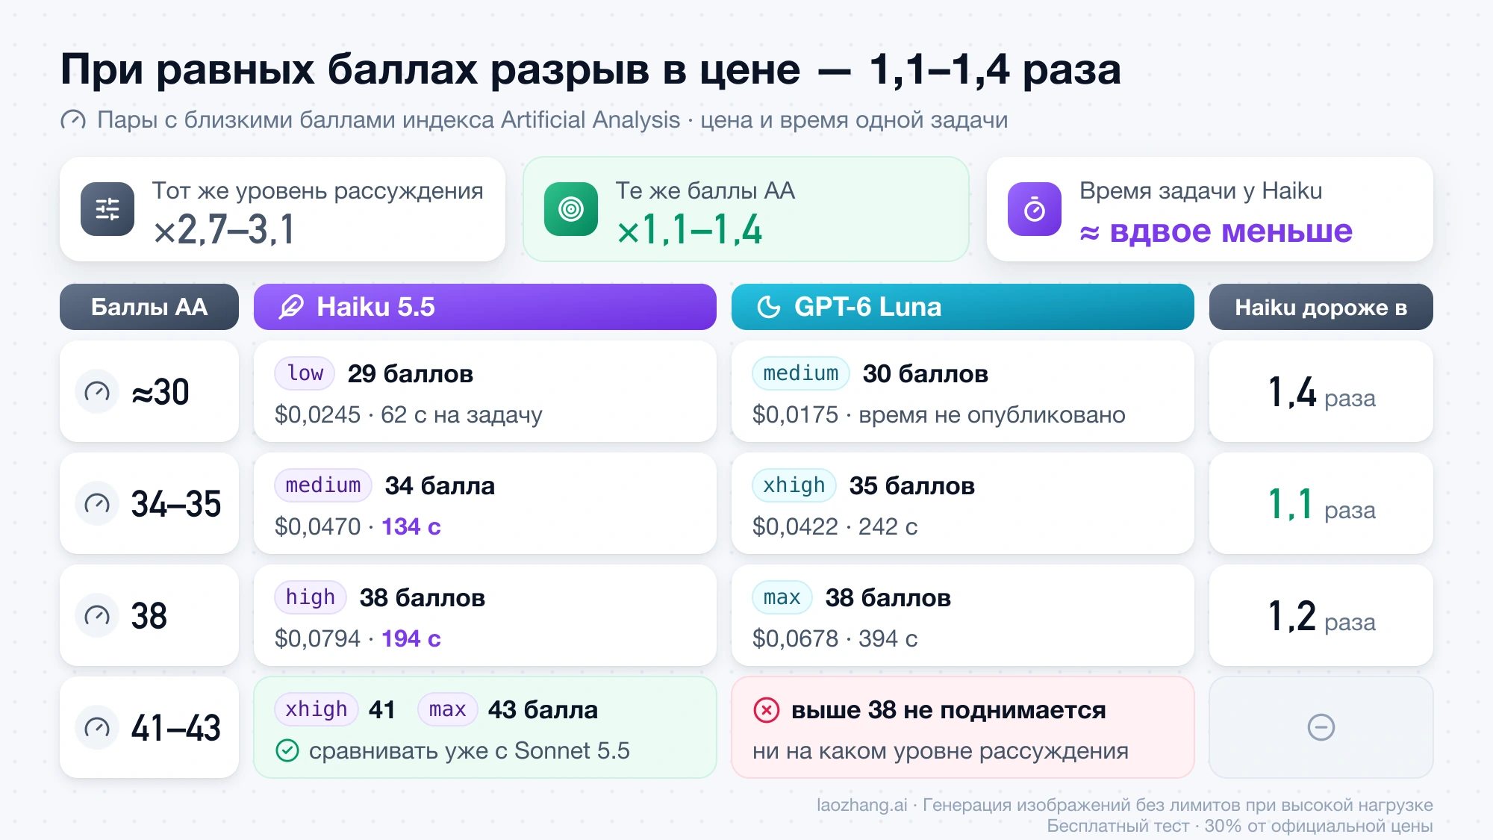The height and width of the screenshot is (840, 1493).
Task: Select the GPT-6 Luna column header
Action: [963, 307]
